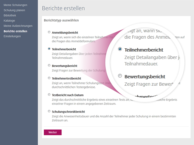Click Berichte erstellen sidebar item
194x145 pixels.
tap(15, 31)
